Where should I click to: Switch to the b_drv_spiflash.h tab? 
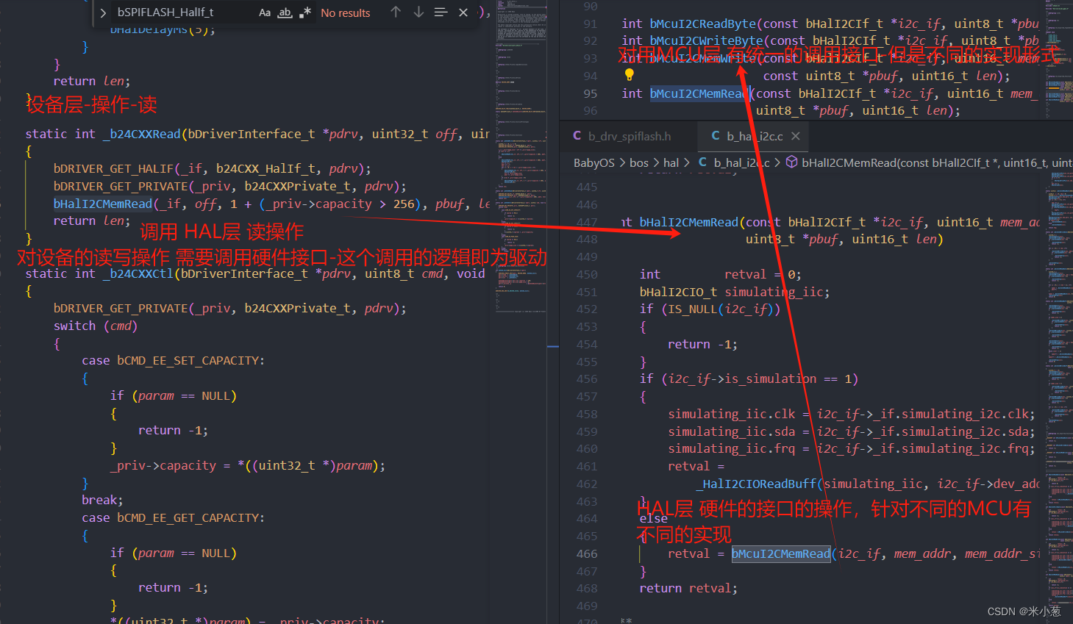coord(630,136)
